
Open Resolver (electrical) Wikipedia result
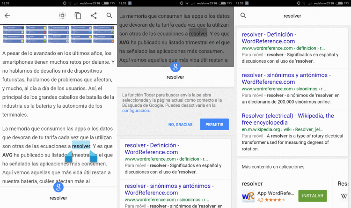288,119
